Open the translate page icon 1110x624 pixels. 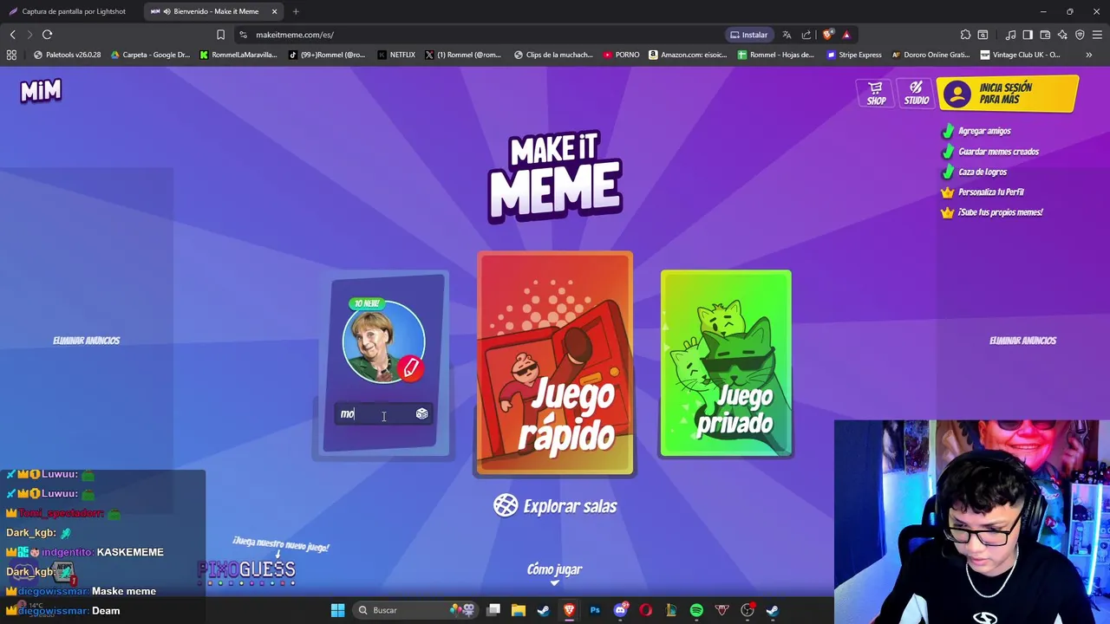tap(787, 35)
